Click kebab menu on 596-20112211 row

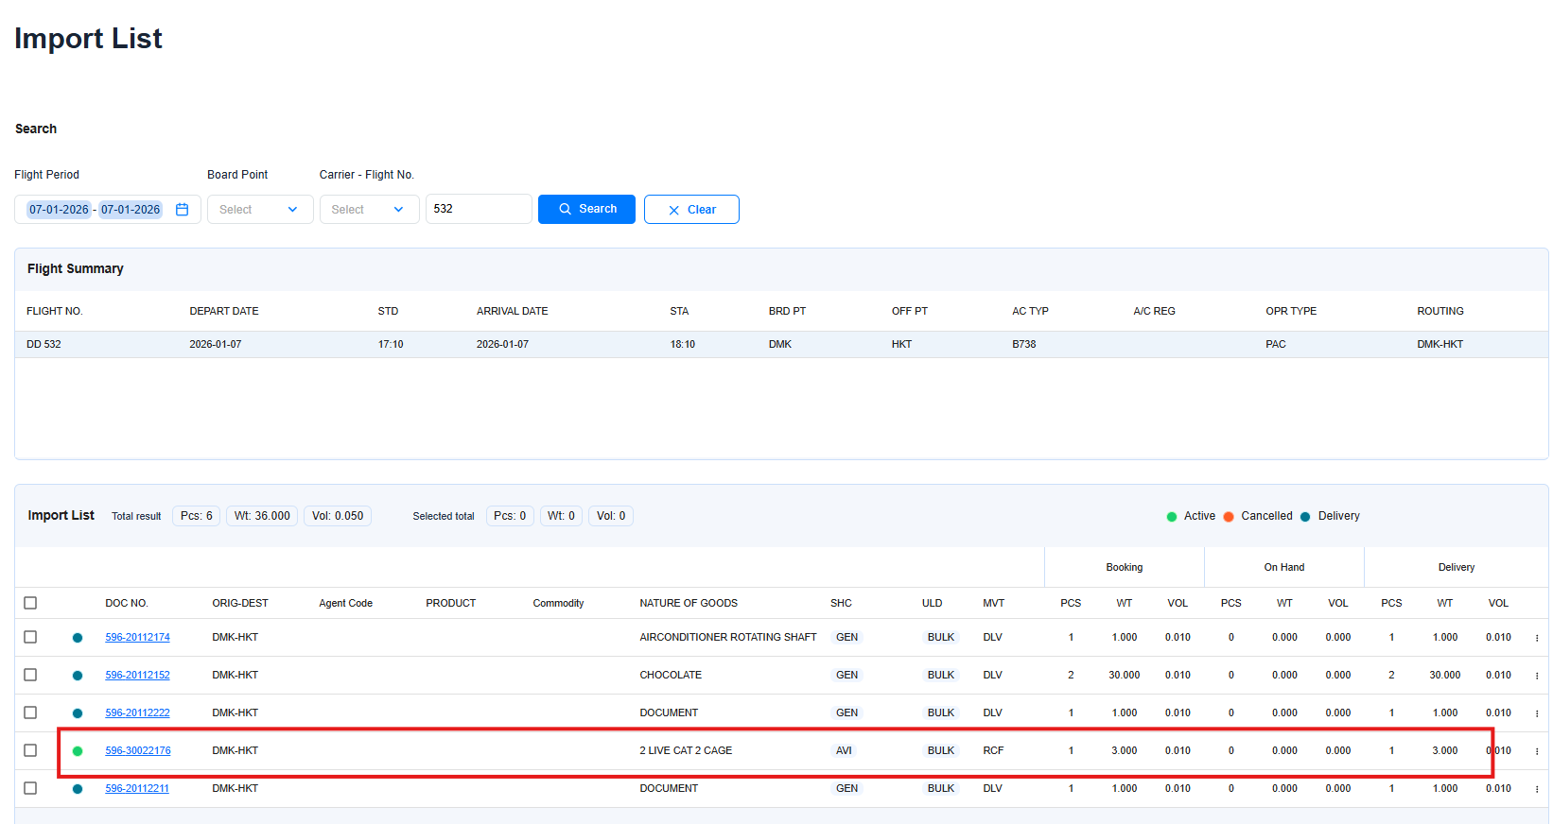point(1536,789)
